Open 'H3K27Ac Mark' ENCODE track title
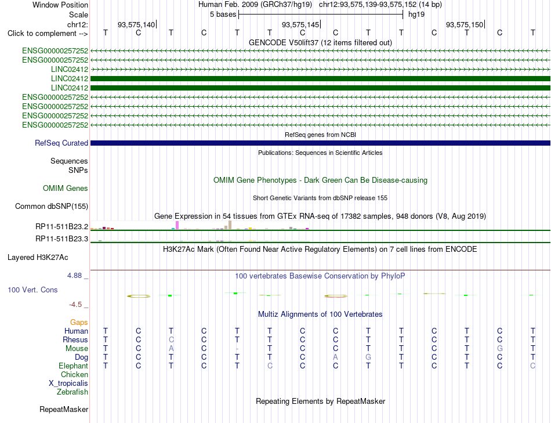 [320, 250]
